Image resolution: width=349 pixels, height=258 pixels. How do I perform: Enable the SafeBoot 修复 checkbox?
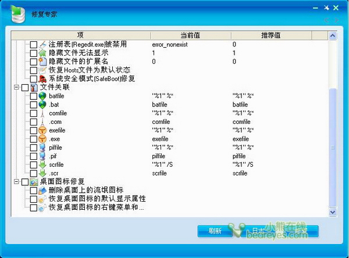click(x=34, y=79)
